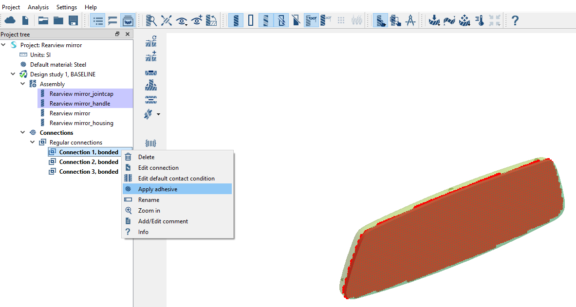Screen dimensions: 576x307
Task: Select Connection 2, bonded in tree
Action: 88,162
